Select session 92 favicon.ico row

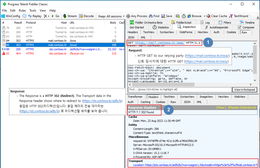63,53
